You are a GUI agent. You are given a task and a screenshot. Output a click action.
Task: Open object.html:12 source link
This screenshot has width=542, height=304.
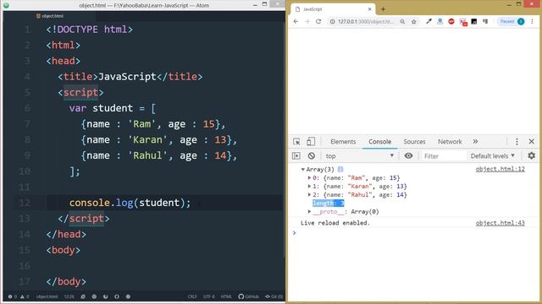(501, 169)
